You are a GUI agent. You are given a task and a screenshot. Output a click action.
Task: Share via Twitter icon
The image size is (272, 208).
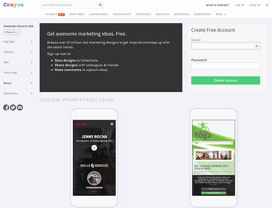click(x=13, y=108)
